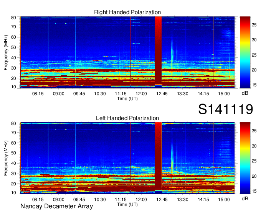Click the 12:45 time tick of the Left Handed plot
This screenshot has height=211, width=261.
coord(162,200)
